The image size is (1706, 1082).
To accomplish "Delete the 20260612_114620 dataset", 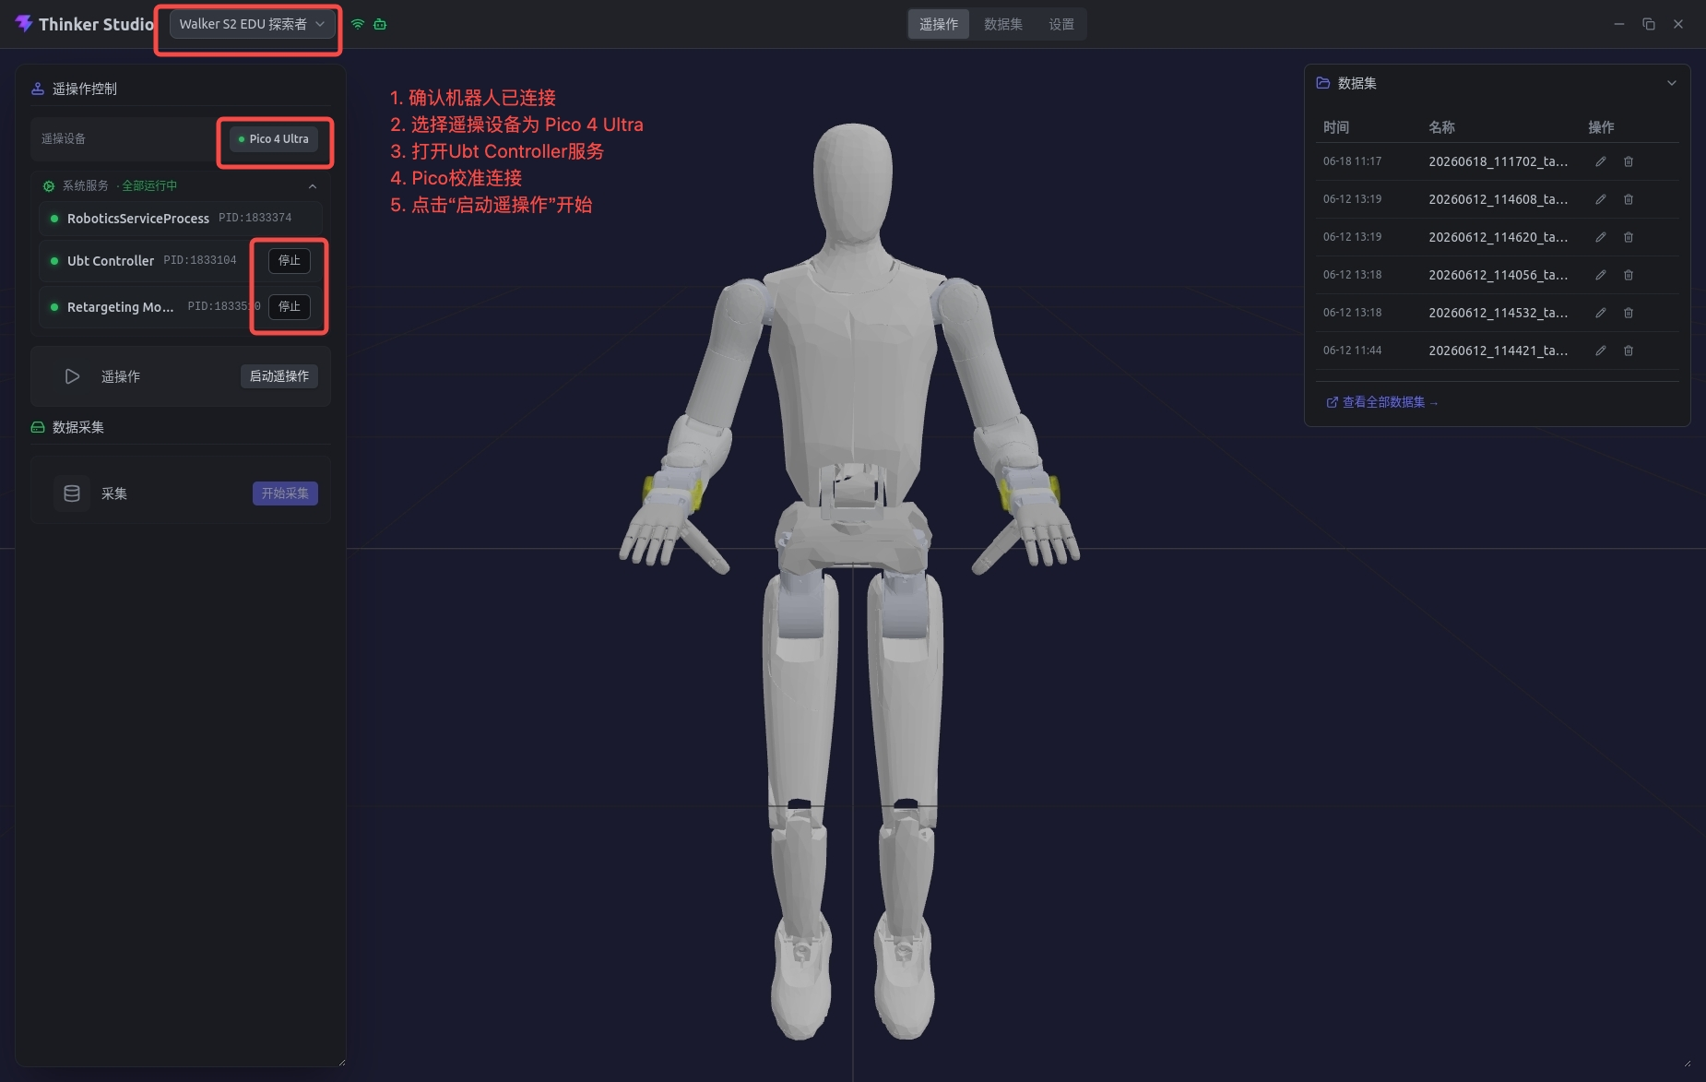I will tap(1629, 237).
